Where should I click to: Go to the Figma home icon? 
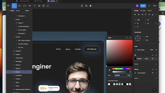17,1
